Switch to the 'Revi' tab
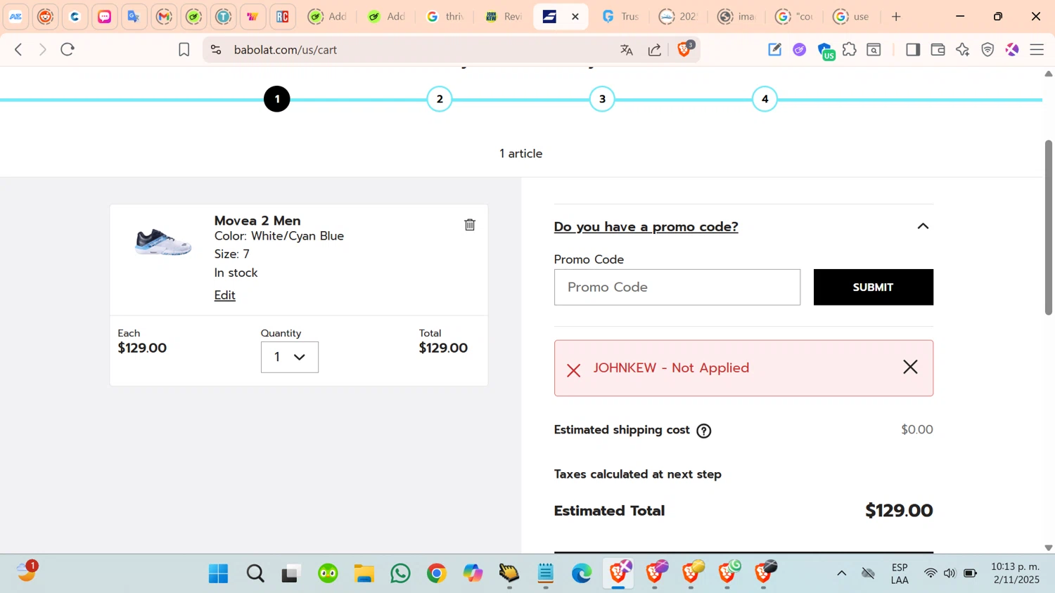1055x593 pixels. coord(503,16)
